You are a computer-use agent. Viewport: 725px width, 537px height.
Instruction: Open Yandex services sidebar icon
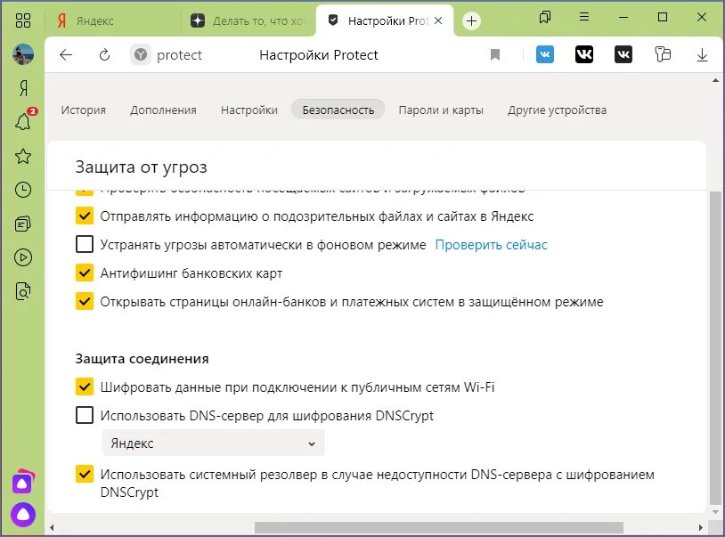23,88
